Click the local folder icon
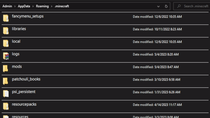 coord(6,43)
